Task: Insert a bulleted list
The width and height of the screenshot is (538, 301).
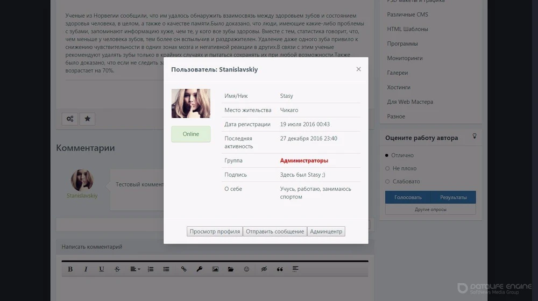Action: [x=166, y=269]
